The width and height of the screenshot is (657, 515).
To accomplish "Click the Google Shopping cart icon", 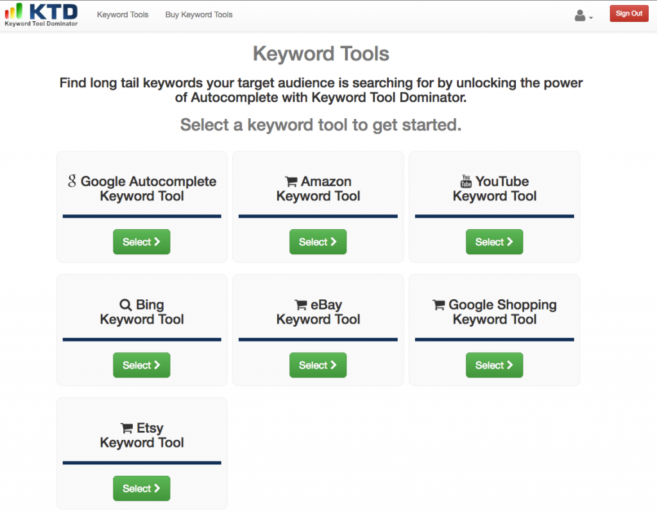I will click(439, 305).
